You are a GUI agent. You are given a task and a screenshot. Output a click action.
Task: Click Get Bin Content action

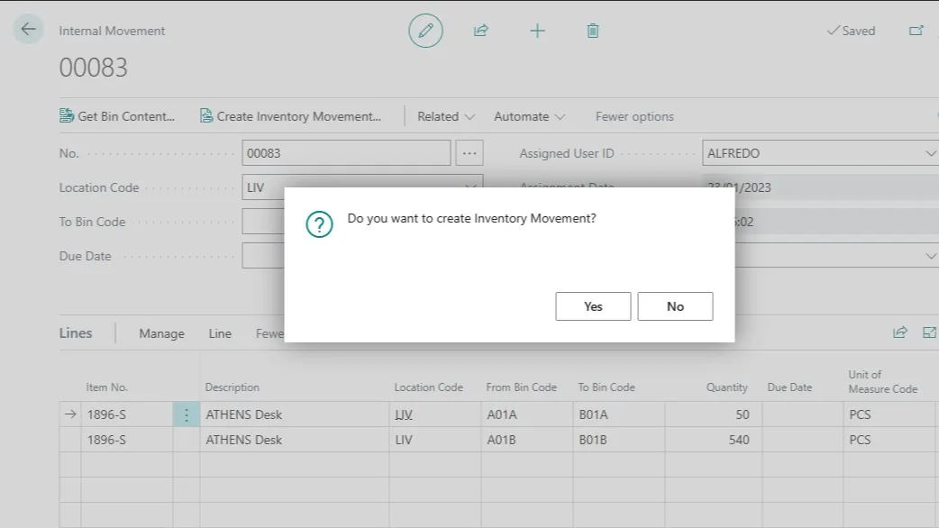click(117, 116)
